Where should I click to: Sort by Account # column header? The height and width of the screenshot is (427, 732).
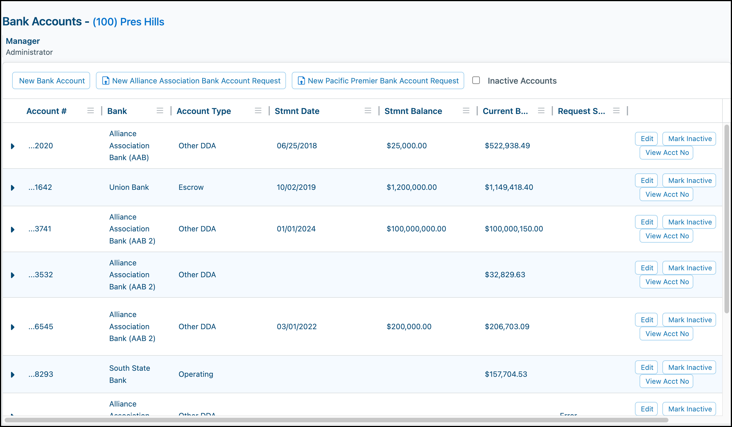click(x=47, y=111)
